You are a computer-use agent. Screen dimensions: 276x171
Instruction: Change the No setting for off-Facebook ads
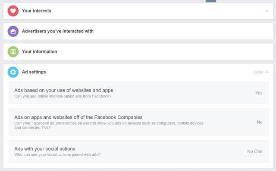coord(260,122)
